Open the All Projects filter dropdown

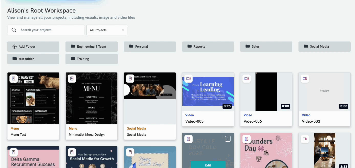[107, 30]
